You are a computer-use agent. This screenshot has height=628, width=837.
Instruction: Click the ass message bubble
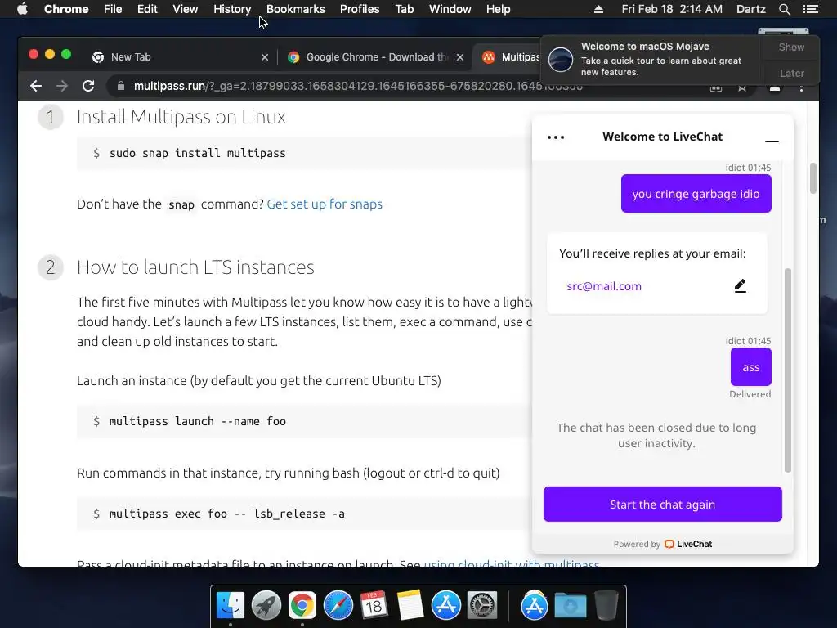(750, 367)
